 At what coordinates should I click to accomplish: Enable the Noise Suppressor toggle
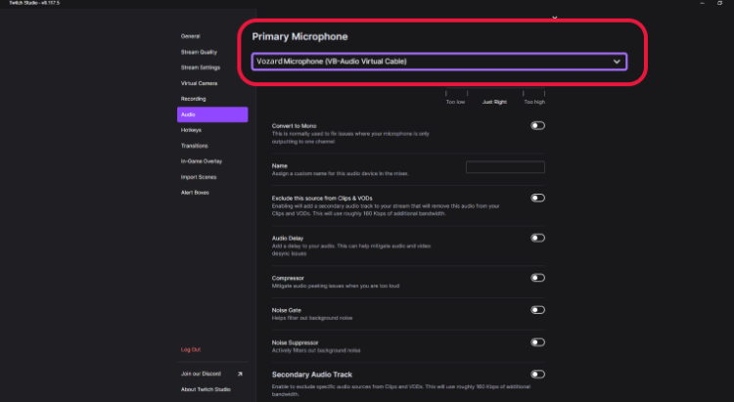coord(537,342)
